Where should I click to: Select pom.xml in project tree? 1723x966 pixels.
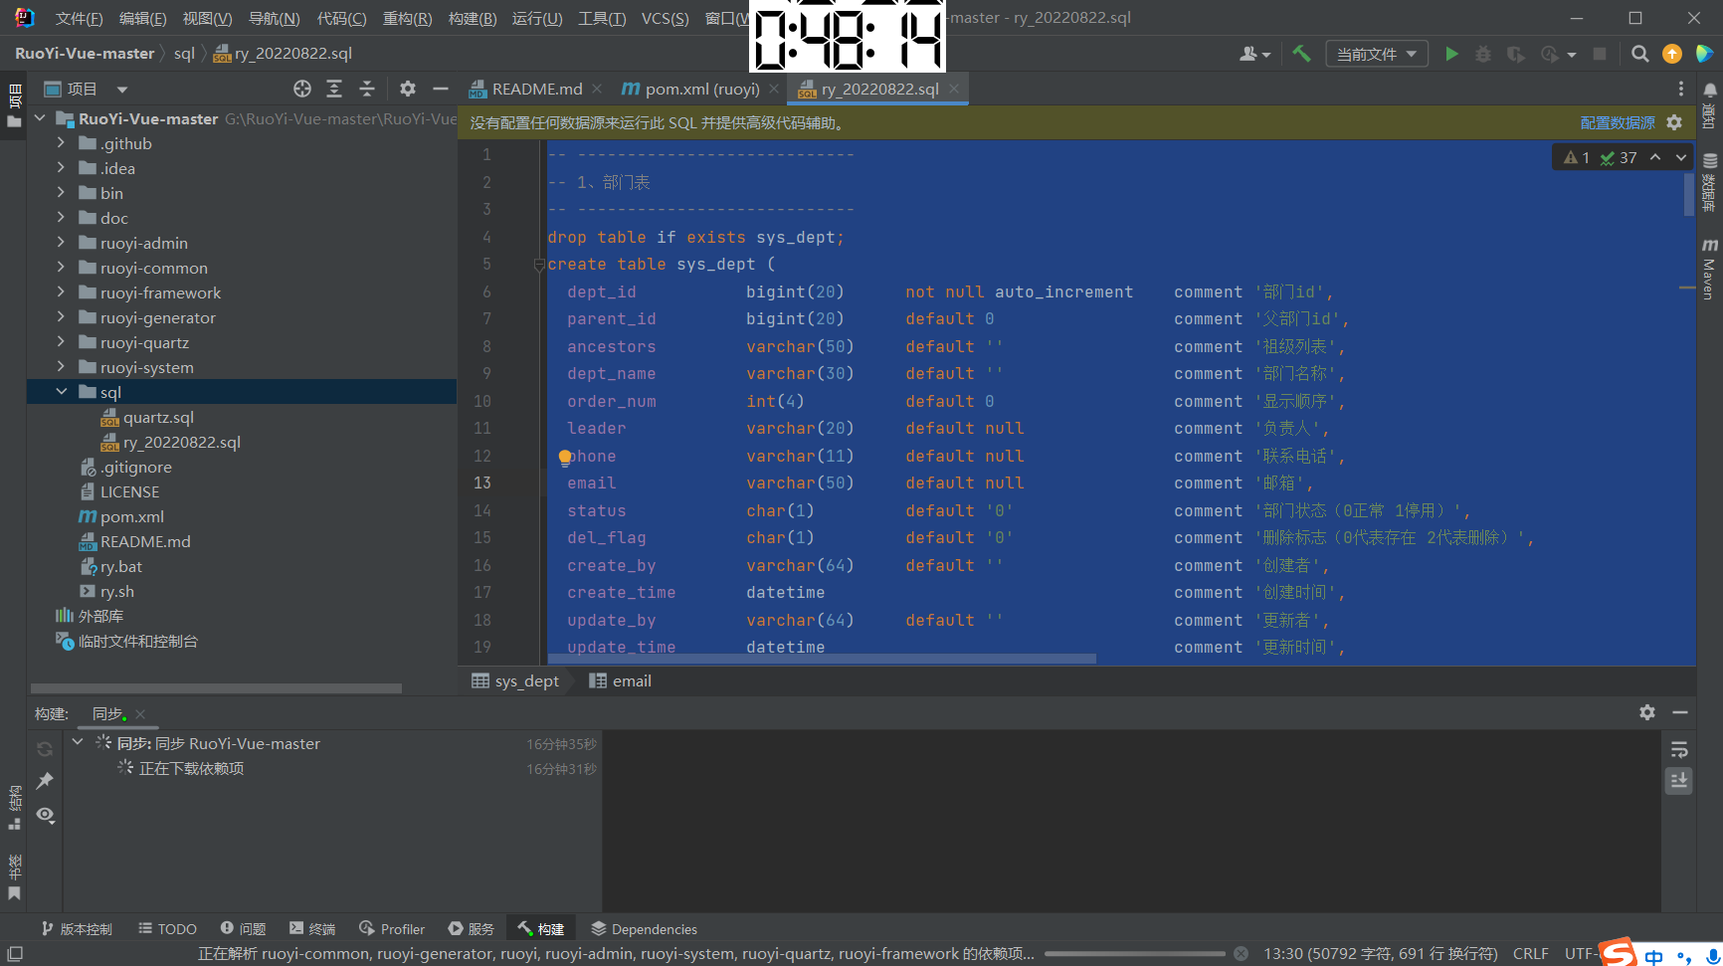132,516
